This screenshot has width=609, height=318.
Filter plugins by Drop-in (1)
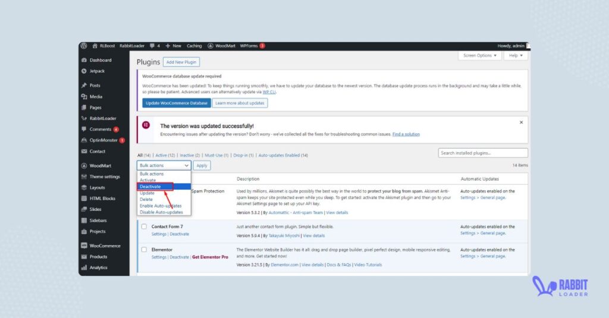point(243,155)
